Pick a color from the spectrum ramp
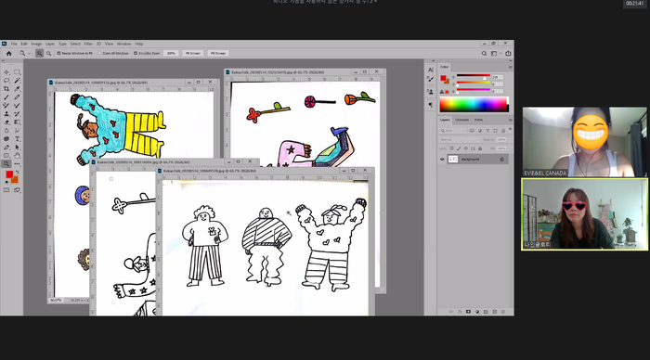The width and height of the screenshot is (650, 360). 473,105
